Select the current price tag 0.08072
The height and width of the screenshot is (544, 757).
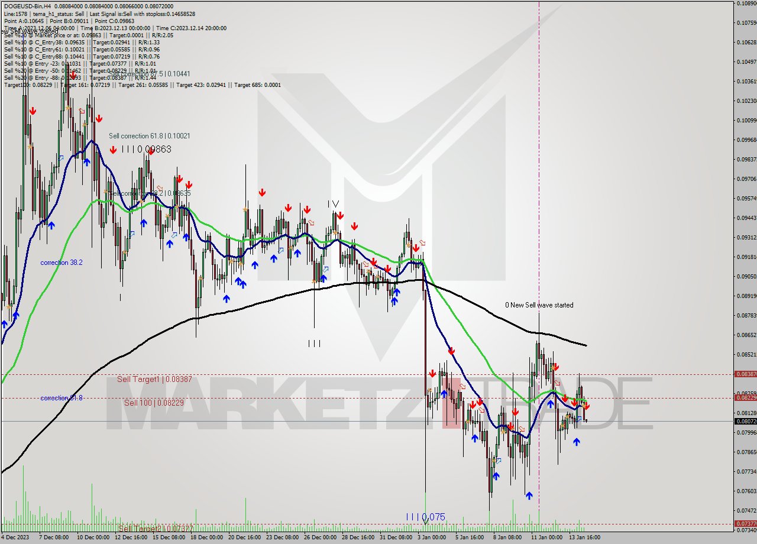745,421
